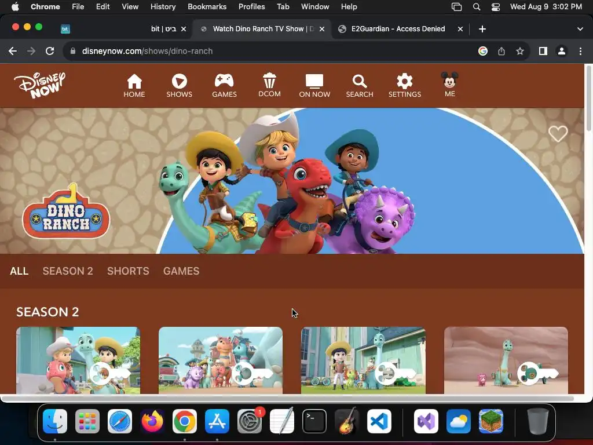Viewport: 593px width, 445px height.
Task: Bookmark this page with star
Action: pyautogui.click(x=520, y=51)
